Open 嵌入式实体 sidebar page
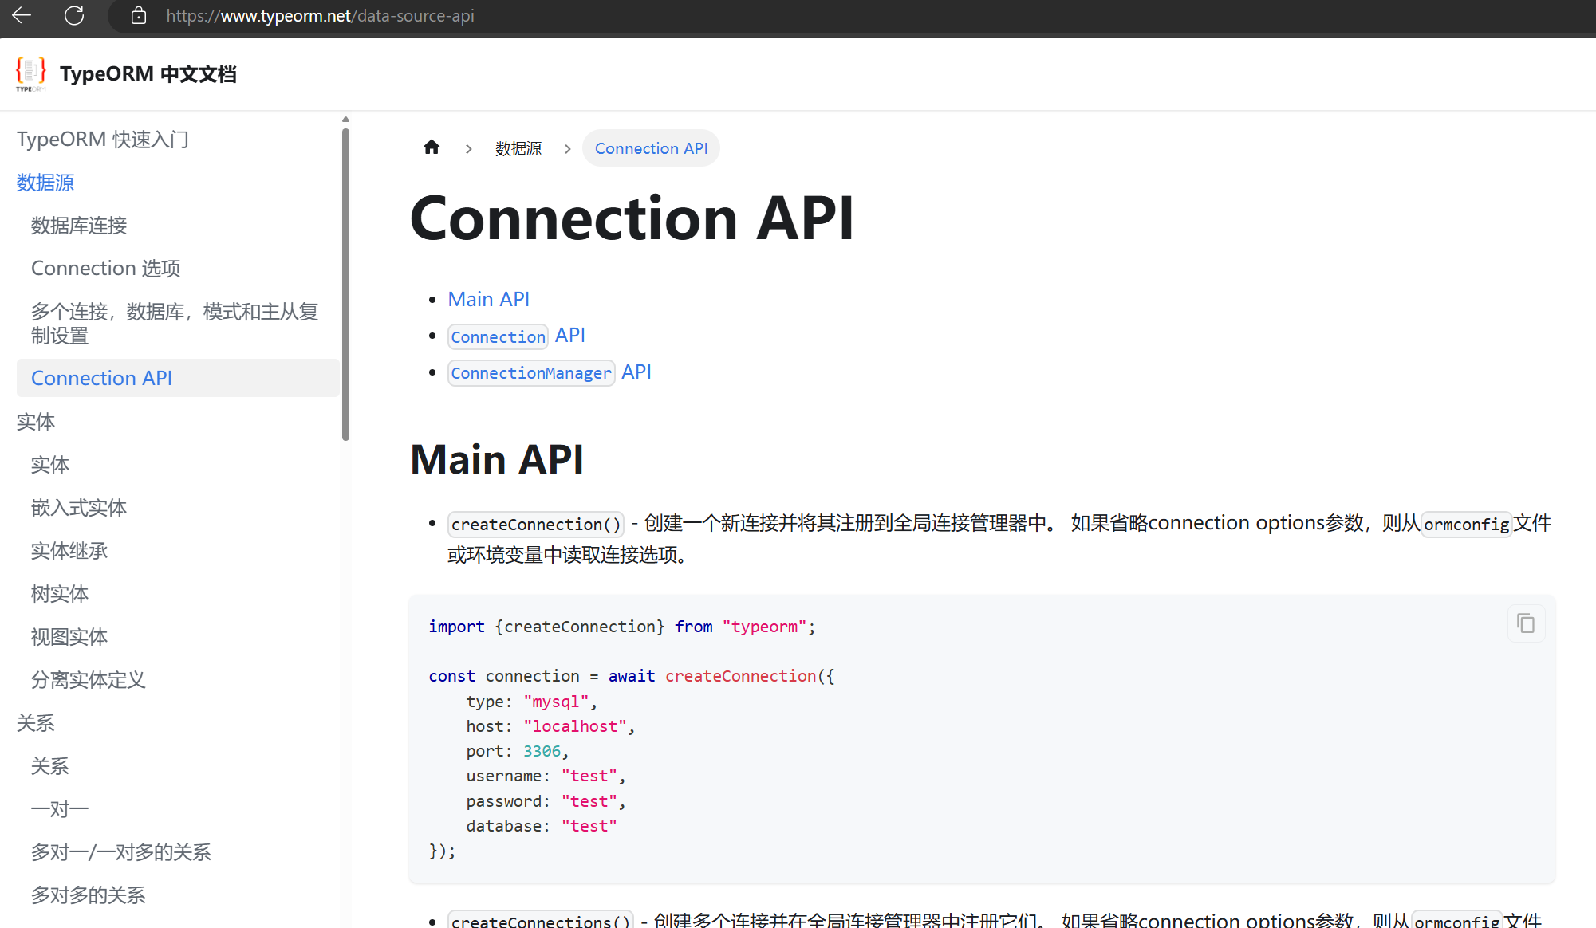This screenshot has width=1596, height=928. [79, 508]
